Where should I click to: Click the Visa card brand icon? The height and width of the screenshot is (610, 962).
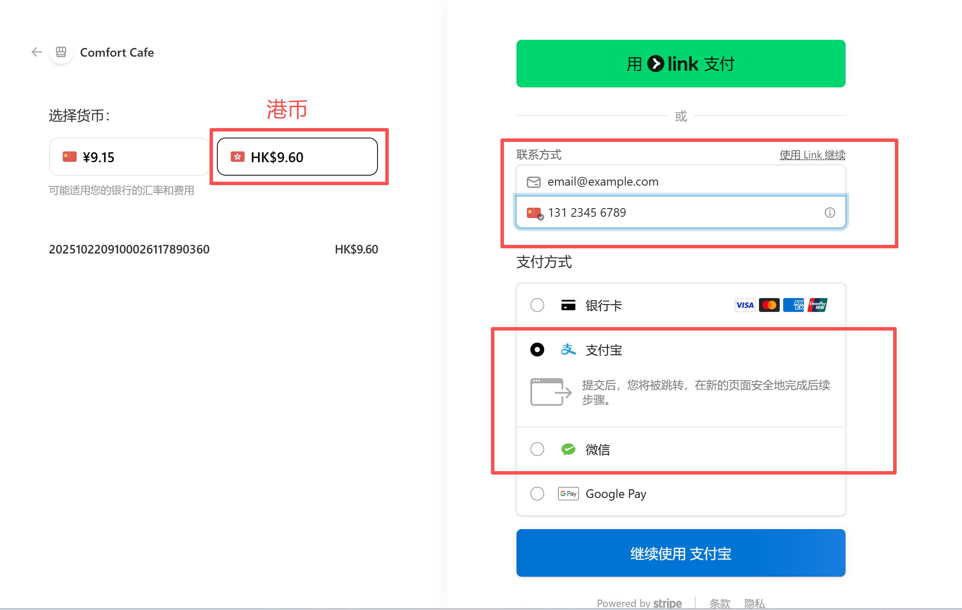coord(745,305)
